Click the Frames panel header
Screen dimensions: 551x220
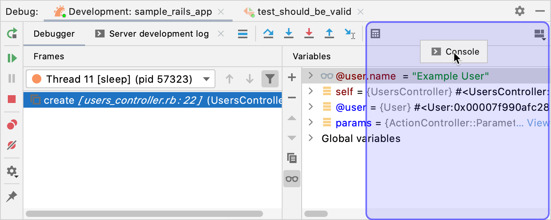coord(153,57)
